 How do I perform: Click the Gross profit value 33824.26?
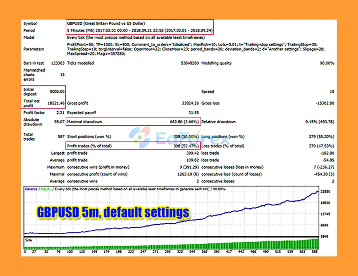click(190, 103)
